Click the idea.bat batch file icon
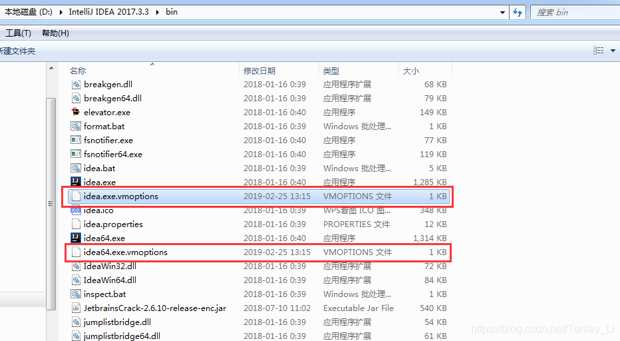This screenshot has height=341, width=620. click(76, 169)
